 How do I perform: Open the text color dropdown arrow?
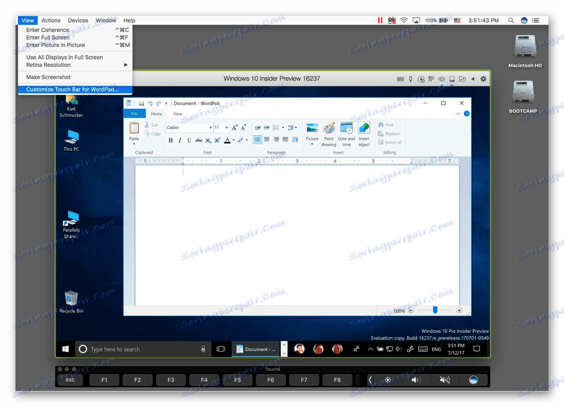(x=234, y=140)
